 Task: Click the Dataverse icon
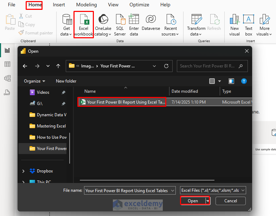click(151, 19)
